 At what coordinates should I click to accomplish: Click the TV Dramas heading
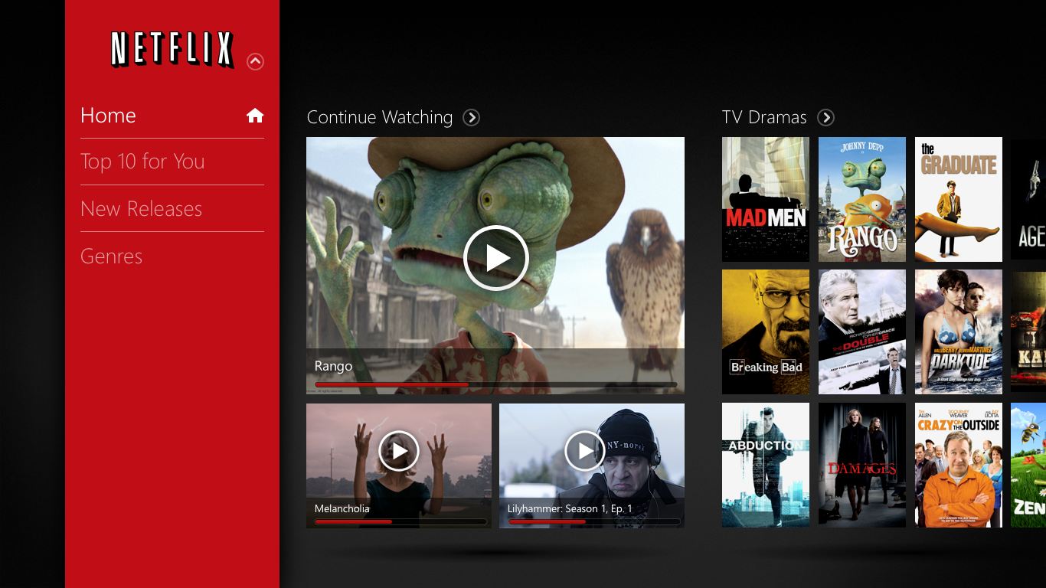point(764,118)
